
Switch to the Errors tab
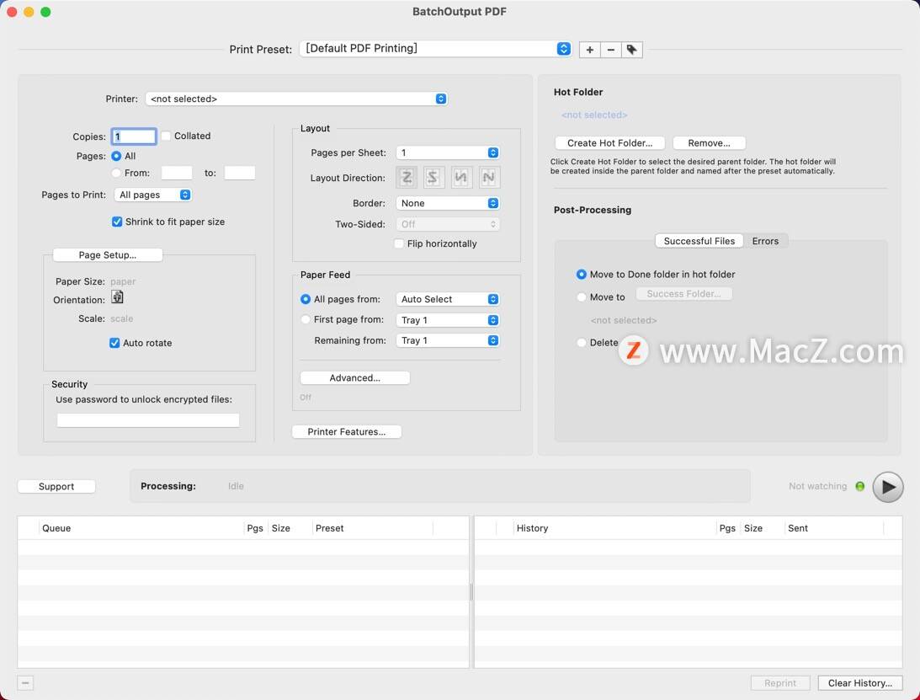pyautogui.click(x=765, y=241)
